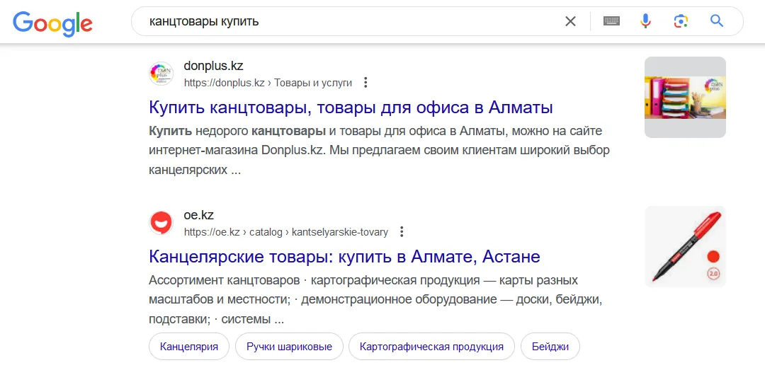Click the Google logo
The image size is (765, 370).
click(x=52, y=23)
